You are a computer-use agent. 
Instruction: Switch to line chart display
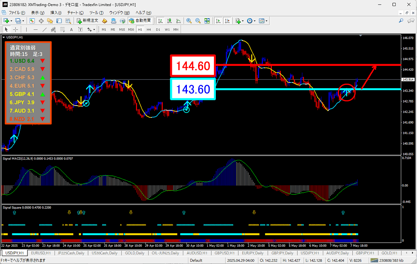point(178,21)
